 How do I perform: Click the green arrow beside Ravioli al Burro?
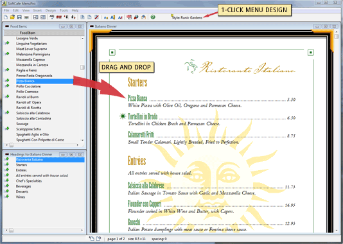[7, 96]
